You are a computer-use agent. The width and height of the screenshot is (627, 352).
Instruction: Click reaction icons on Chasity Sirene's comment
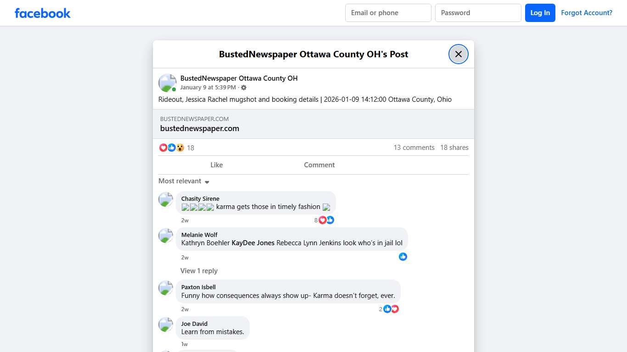(326, 220)
